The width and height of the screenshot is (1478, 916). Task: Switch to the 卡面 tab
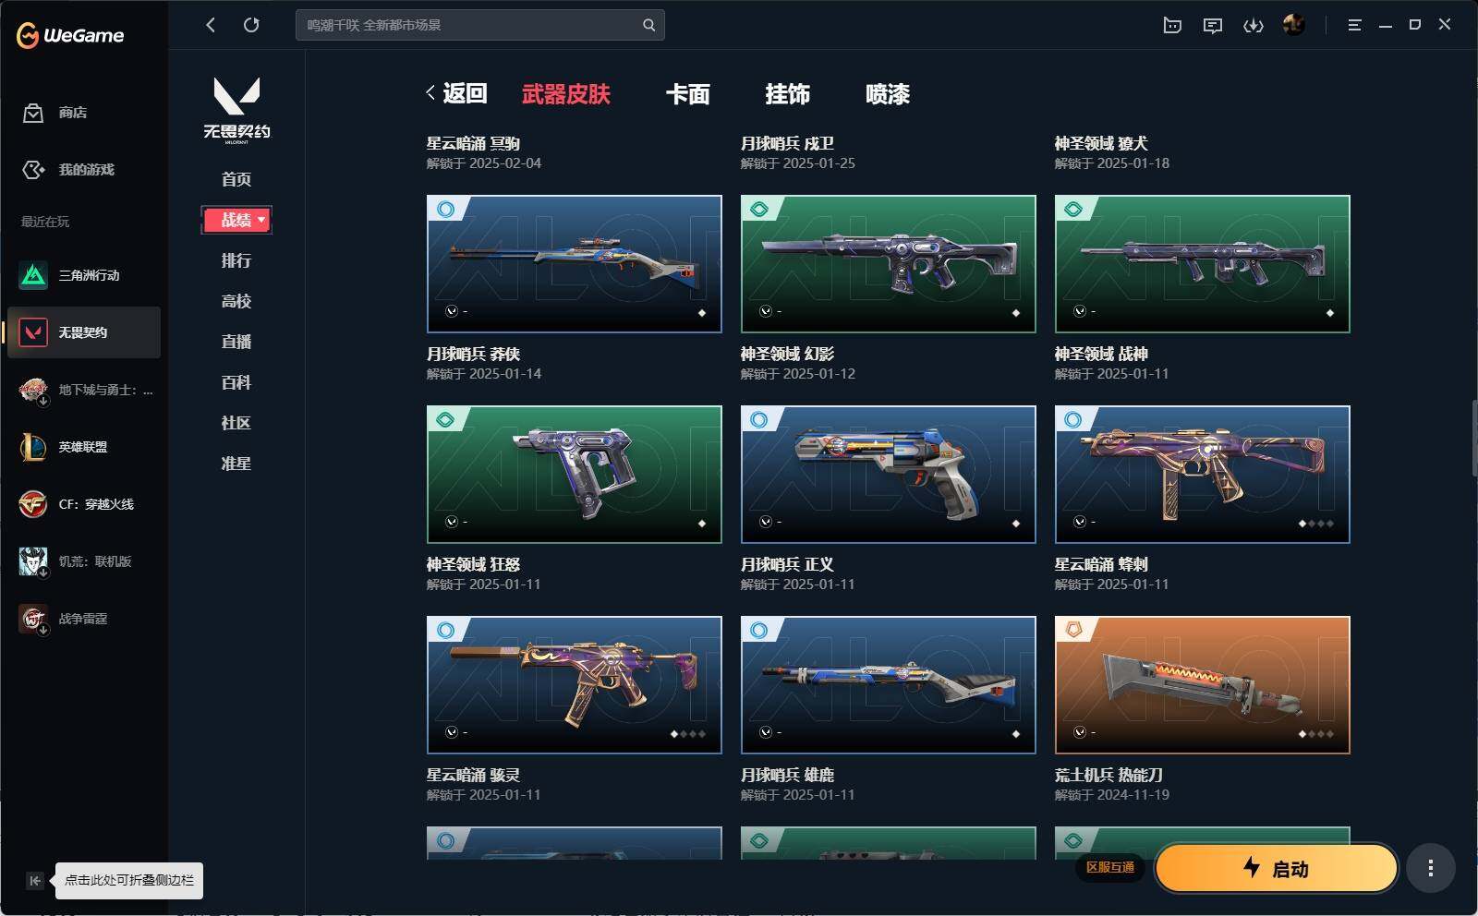(688, 94)
